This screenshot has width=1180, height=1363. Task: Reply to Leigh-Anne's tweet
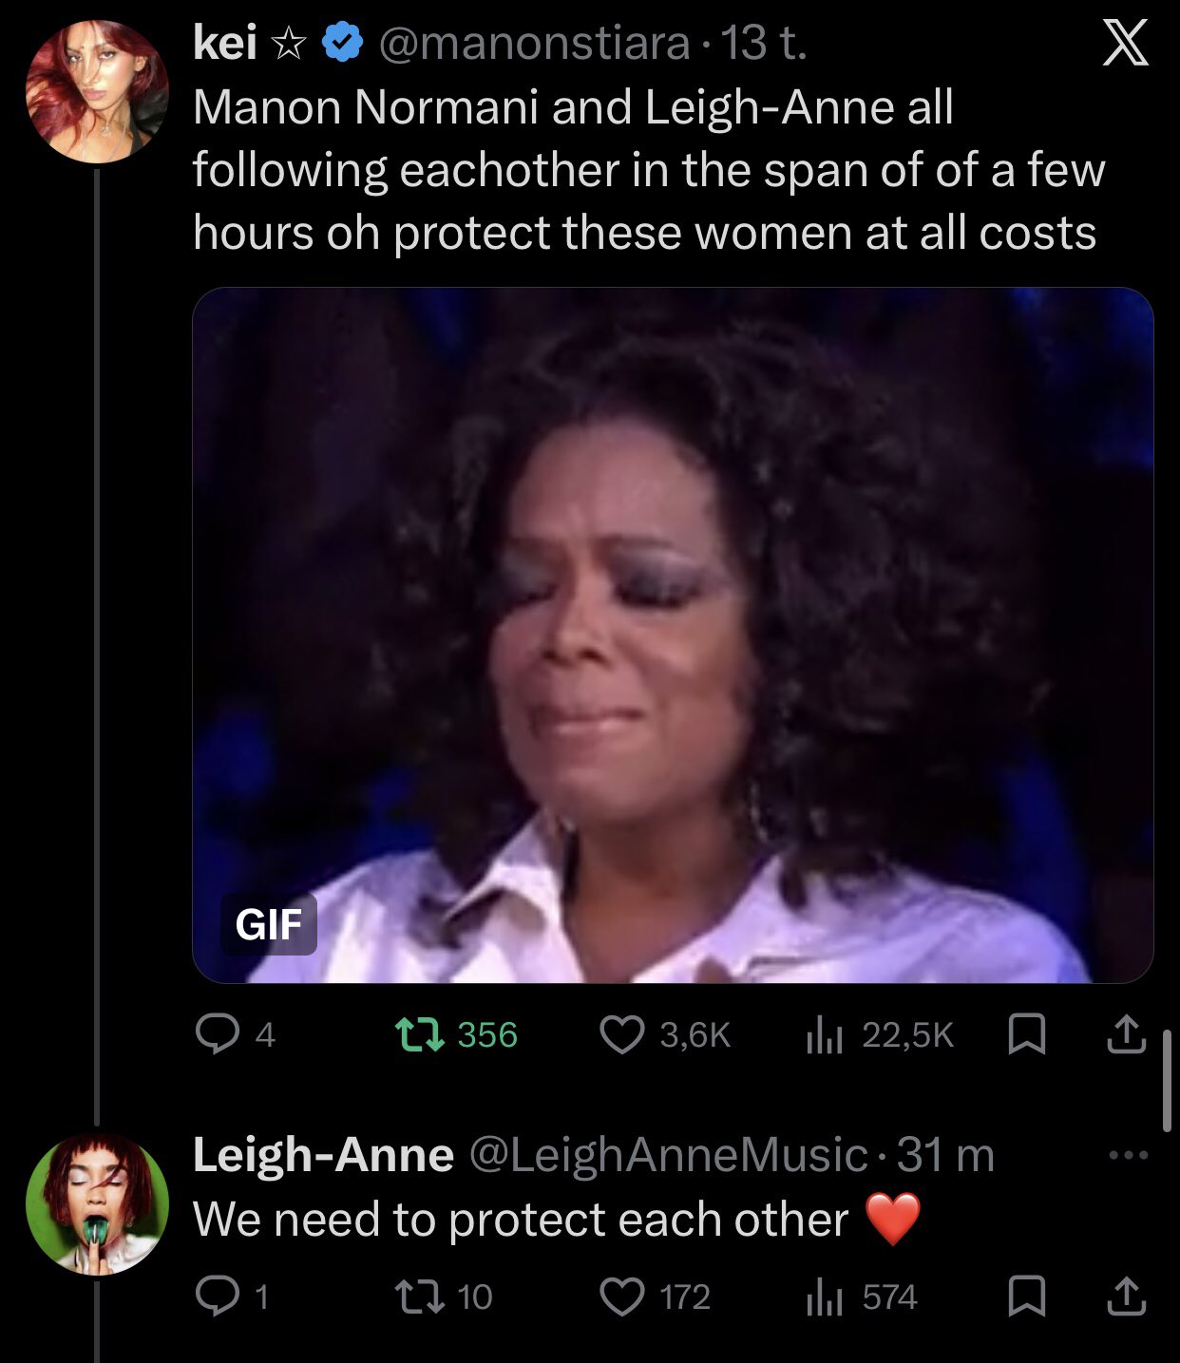218,1297
